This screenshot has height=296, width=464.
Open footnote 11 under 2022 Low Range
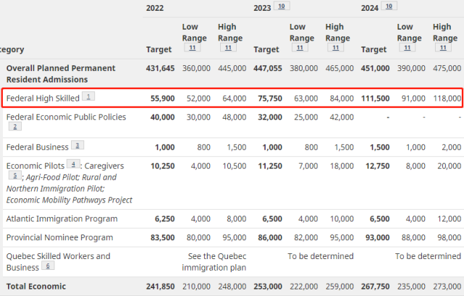point(193,48)
